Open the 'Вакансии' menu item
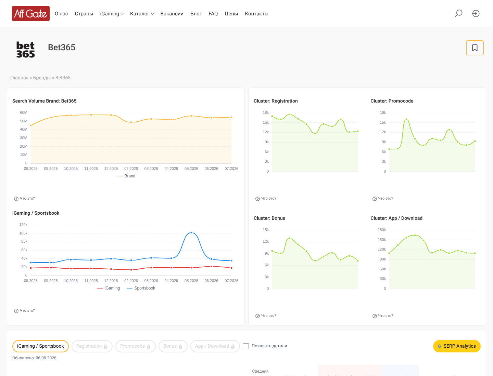 click(x=172, y=14)
